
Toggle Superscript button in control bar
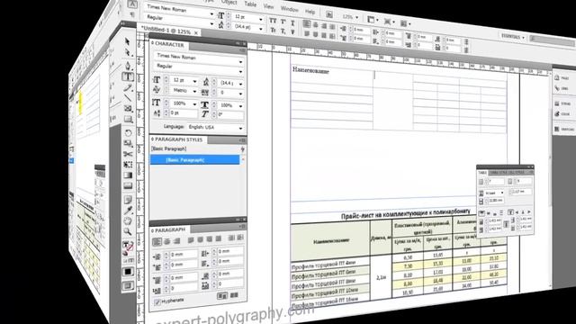coord(283,22)
